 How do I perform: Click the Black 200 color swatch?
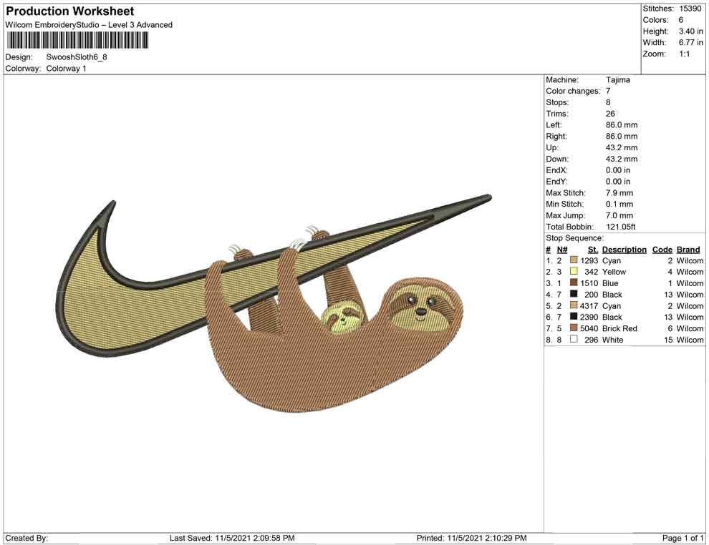574,294
